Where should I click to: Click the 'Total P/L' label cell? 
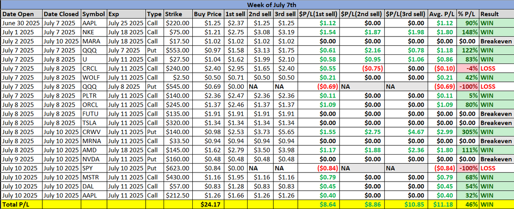(22, 204)
